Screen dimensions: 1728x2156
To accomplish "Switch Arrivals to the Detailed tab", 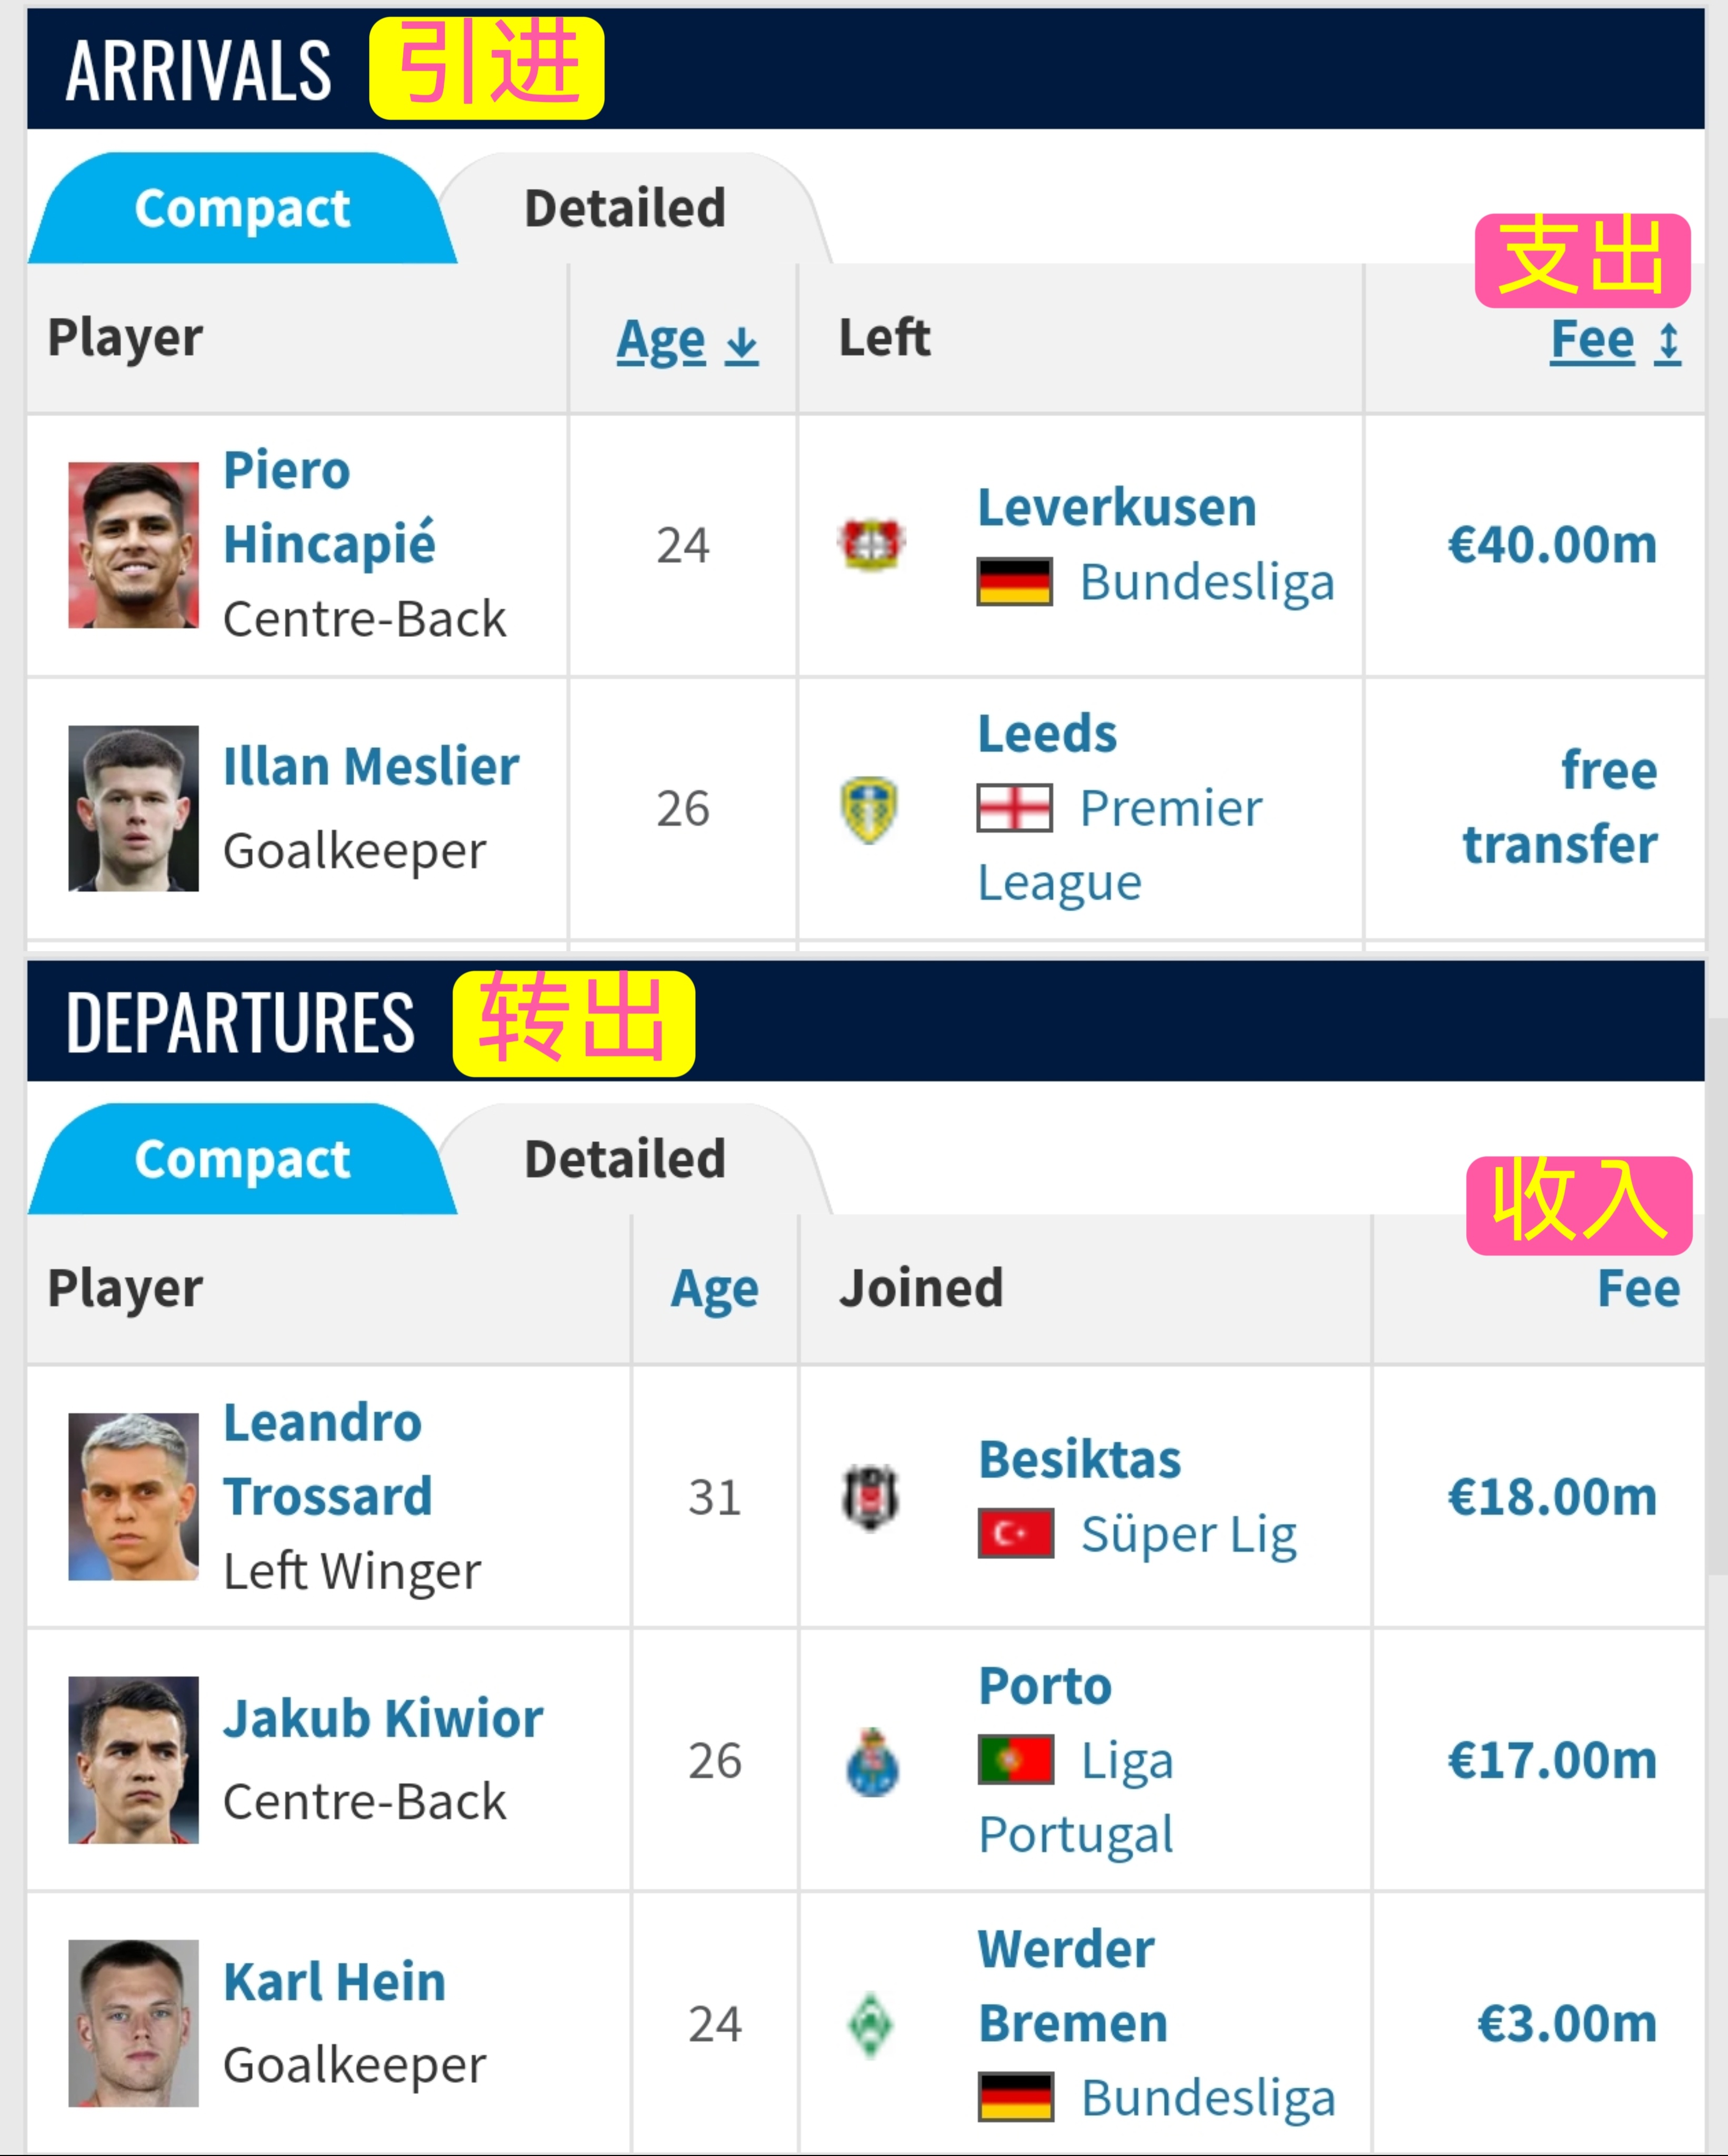I will pos(626,209).
